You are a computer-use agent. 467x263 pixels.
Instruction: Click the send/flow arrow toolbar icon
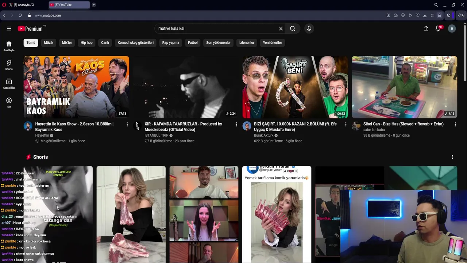coord(410,15)
